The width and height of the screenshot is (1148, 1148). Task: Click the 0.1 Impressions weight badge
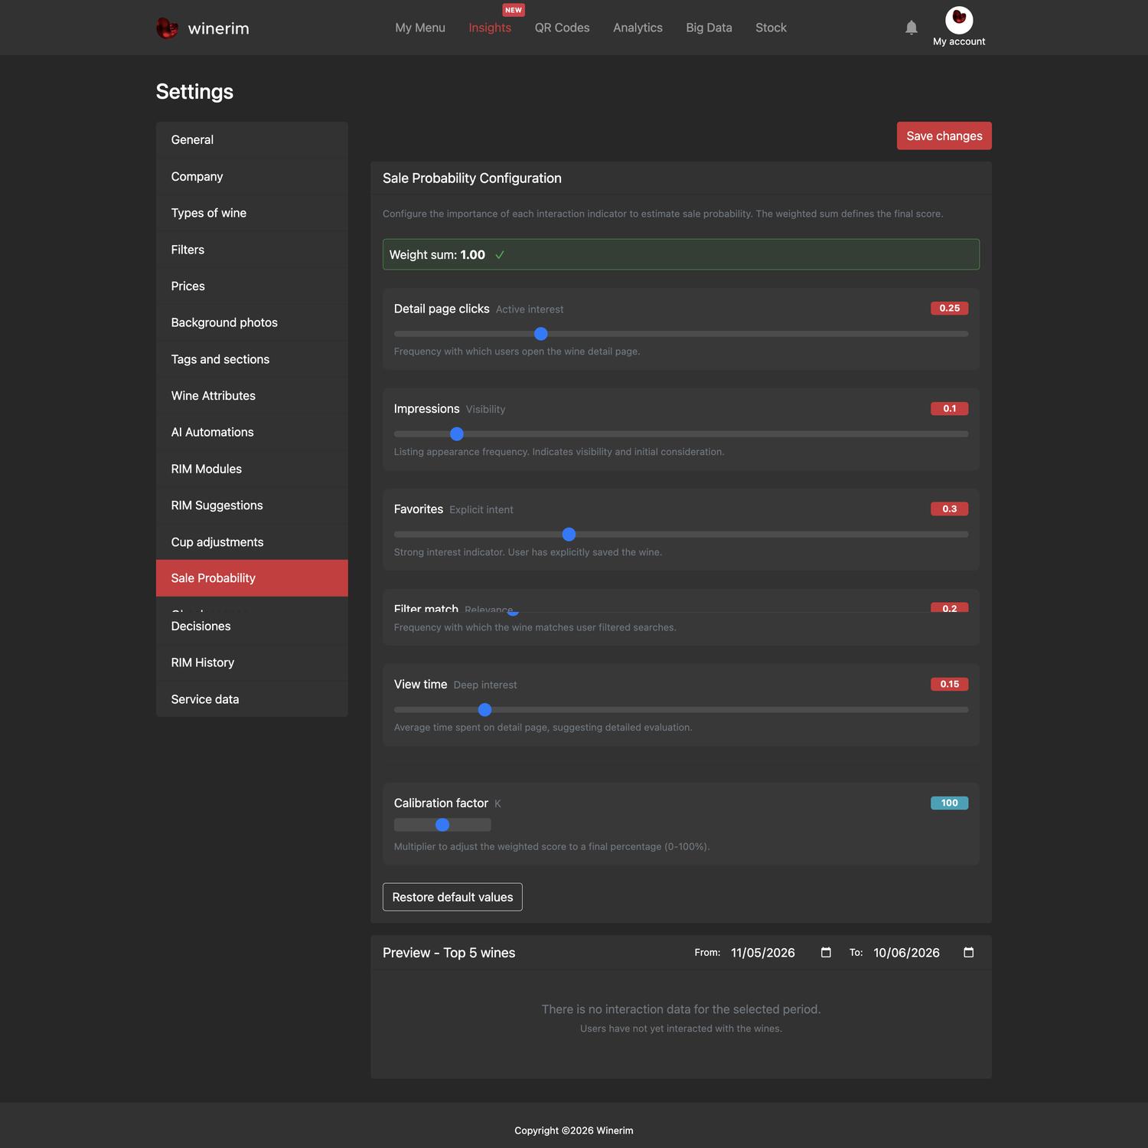[950, 408]
